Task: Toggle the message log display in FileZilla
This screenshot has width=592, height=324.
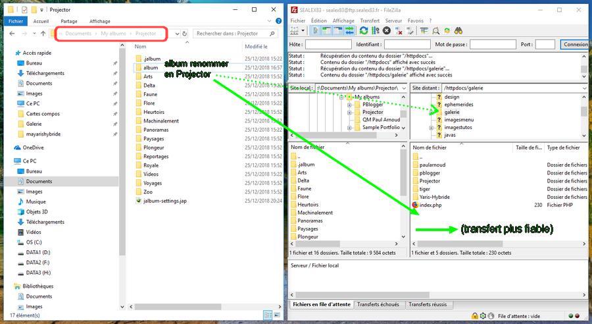Action: pos(315,31)
